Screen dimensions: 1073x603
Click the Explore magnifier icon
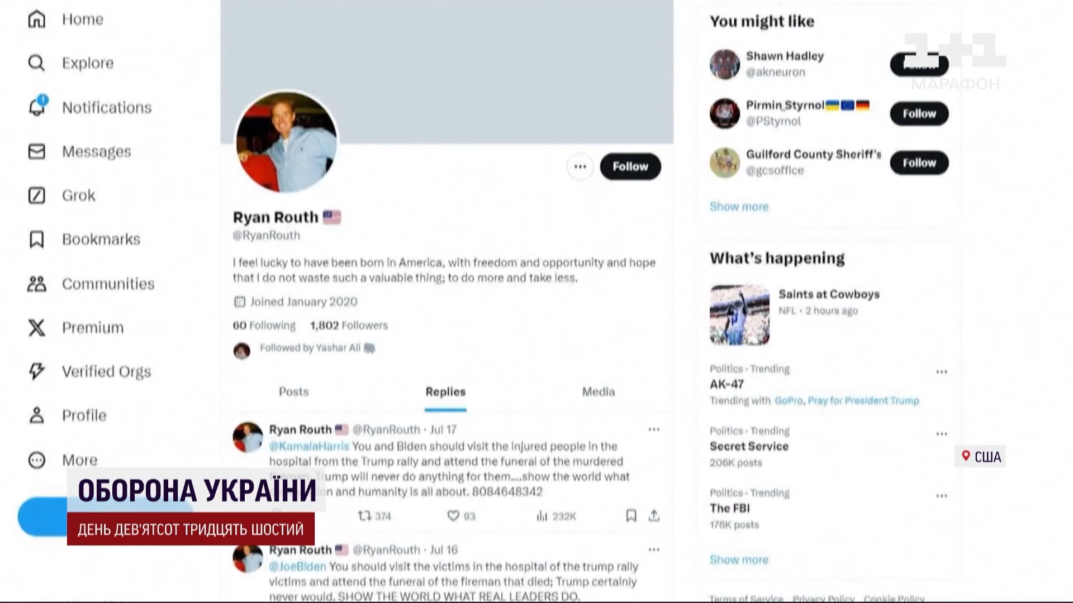point(36,63)
